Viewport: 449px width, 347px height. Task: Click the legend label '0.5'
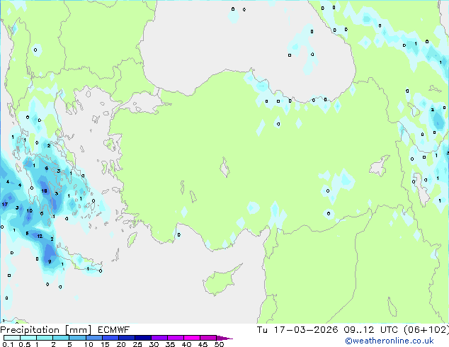[x=24, y=344]
